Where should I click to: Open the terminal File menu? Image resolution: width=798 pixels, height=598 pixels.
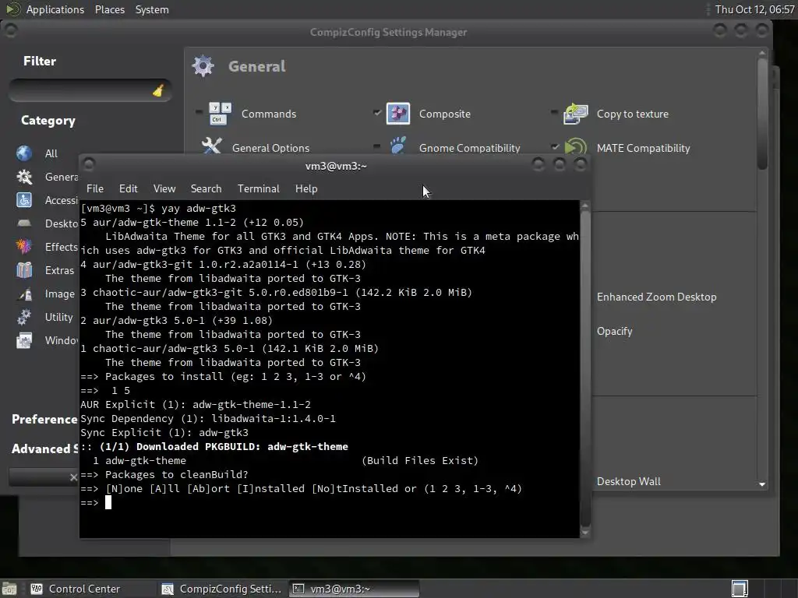pos(94,188)
